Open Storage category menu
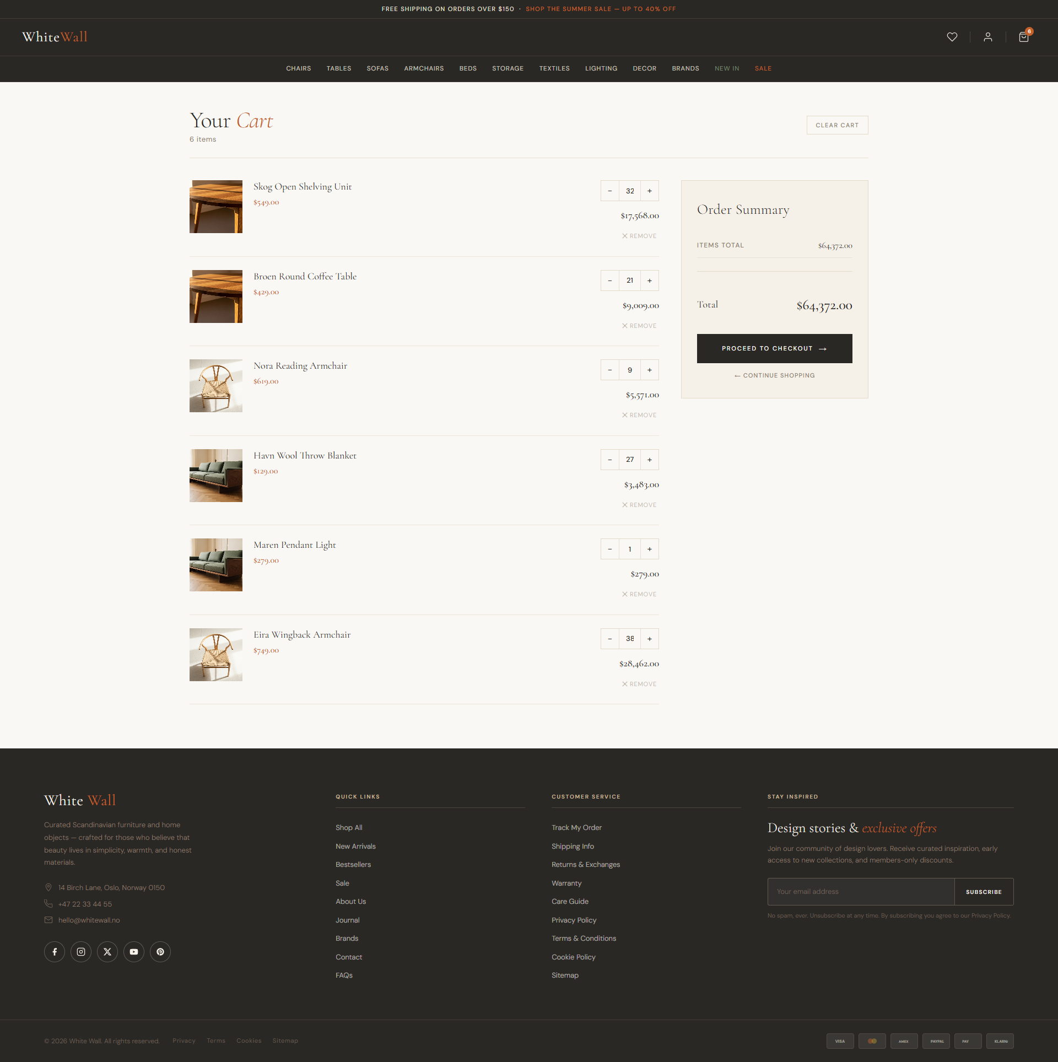1058x1062 pixels. [x=508, y=68]
